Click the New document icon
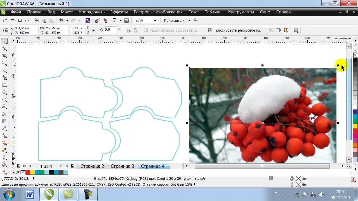This screenshot has width=358, height=201. click(x=5, y=20)
